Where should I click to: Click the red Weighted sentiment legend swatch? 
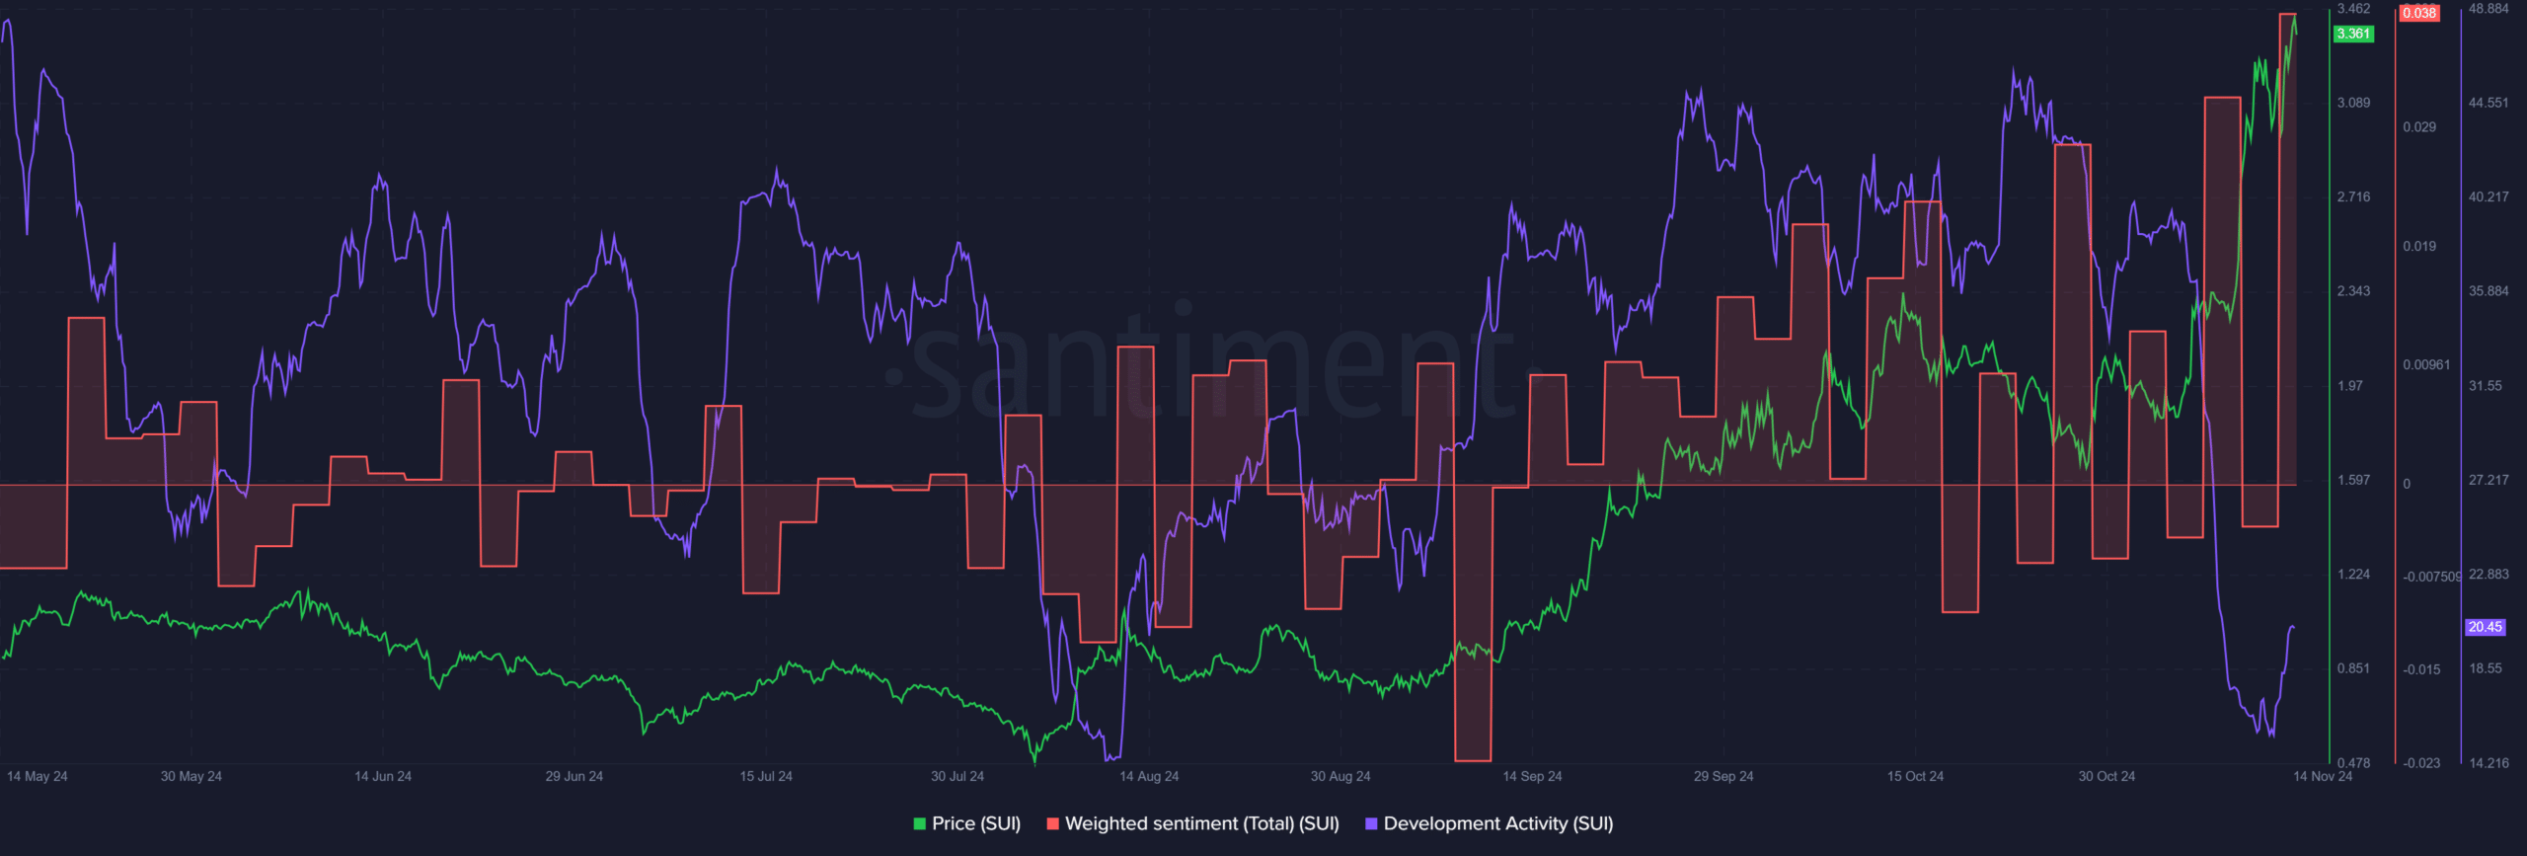(x=1053, y=823)
